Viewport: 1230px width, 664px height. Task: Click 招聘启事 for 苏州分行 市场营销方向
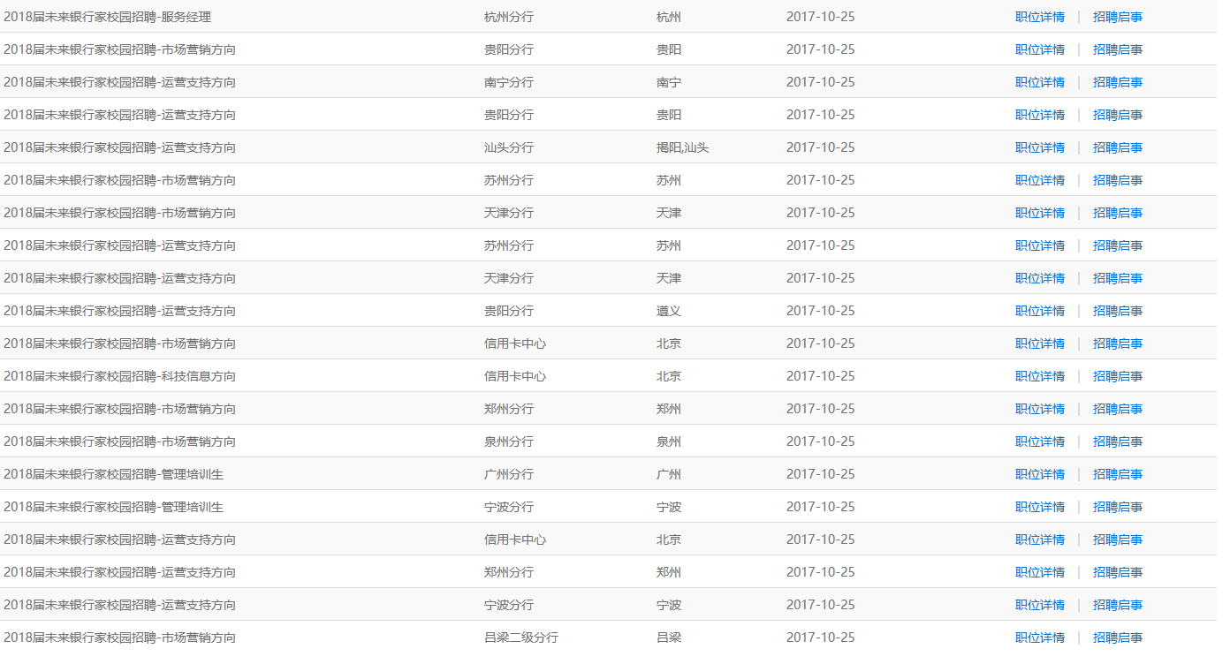1117,180
